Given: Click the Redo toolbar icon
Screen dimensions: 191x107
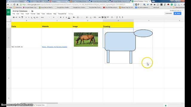Looking at the screenshot, I should (19, 17).
